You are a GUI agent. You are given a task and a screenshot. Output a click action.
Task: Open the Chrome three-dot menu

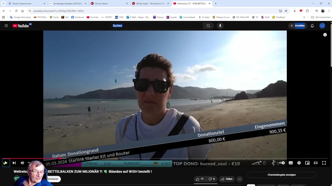click(x=329, y=11)
